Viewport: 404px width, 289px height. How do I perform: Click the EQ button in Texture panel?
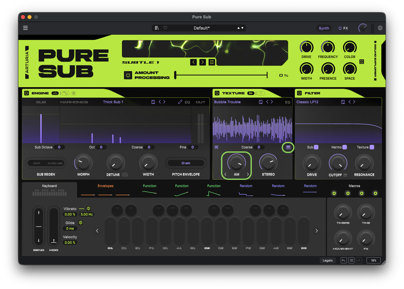coord(288,102)
